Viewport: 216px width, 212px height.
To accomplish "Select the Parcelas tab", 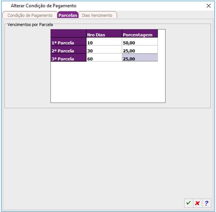I will (x=68, y=15).
